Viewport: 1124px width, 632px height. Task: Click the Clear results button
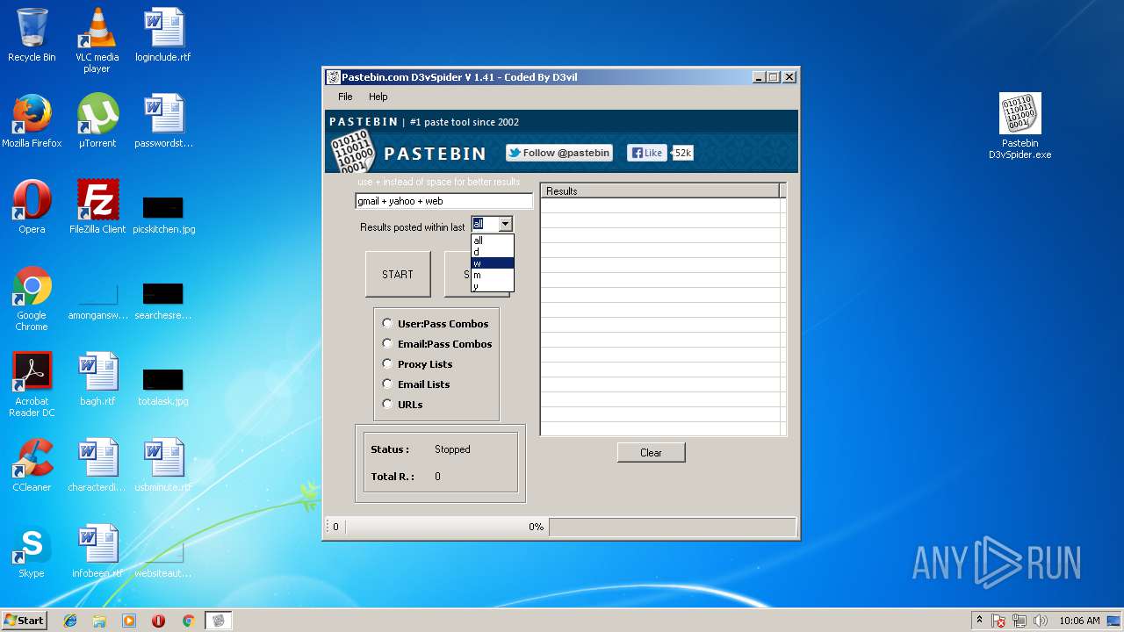click(651, 453)
